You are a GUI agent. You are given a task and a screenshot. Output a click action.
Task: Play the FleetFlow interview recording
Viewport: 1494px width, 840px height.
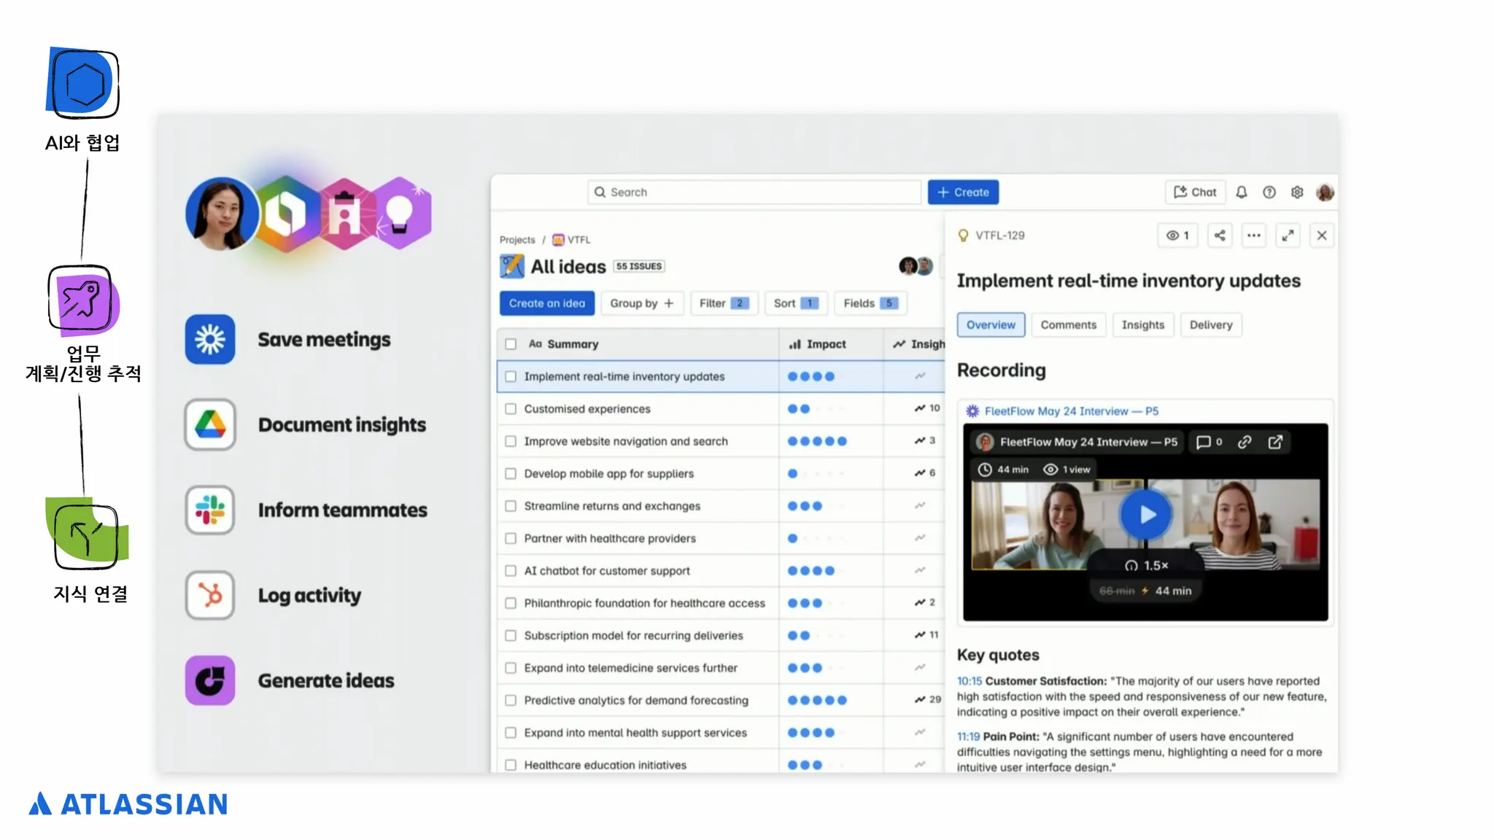[1146, 515]
